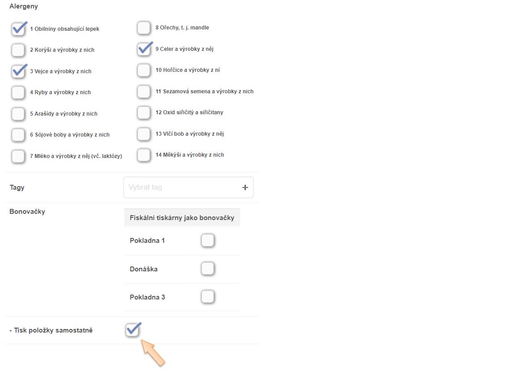This screenshot has width=524, height=387.
Task: Tick allergen 6 Sójové boby checkbox
Action: tap(18, 135)
